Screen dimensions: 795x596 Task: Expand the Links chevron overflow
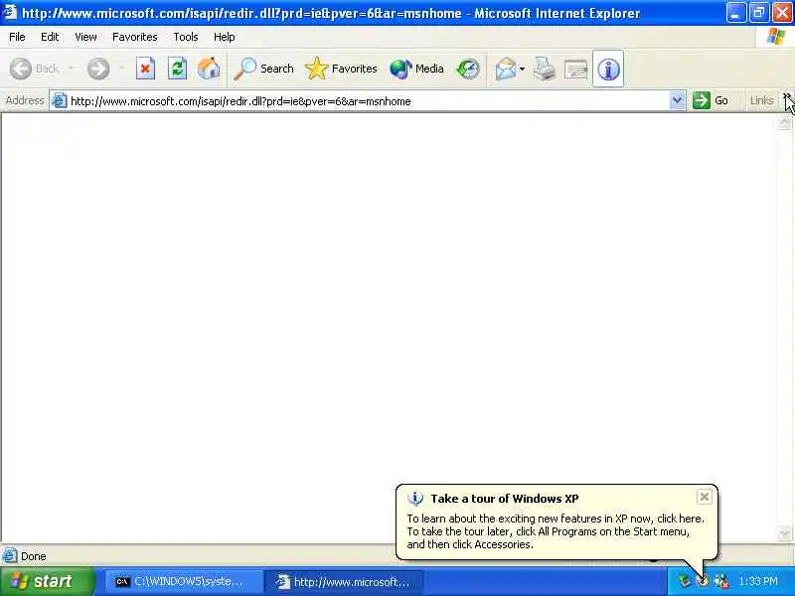(786, 96)
